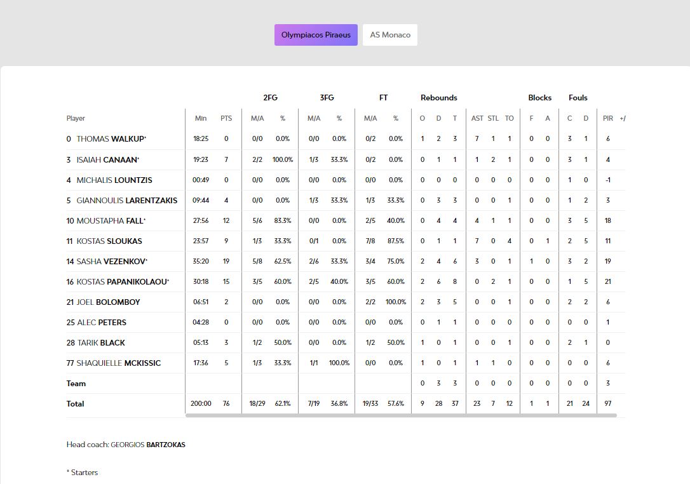Select total 2FG made/attempted 18/29
This screenshot has height=484, width=690.
257,403
